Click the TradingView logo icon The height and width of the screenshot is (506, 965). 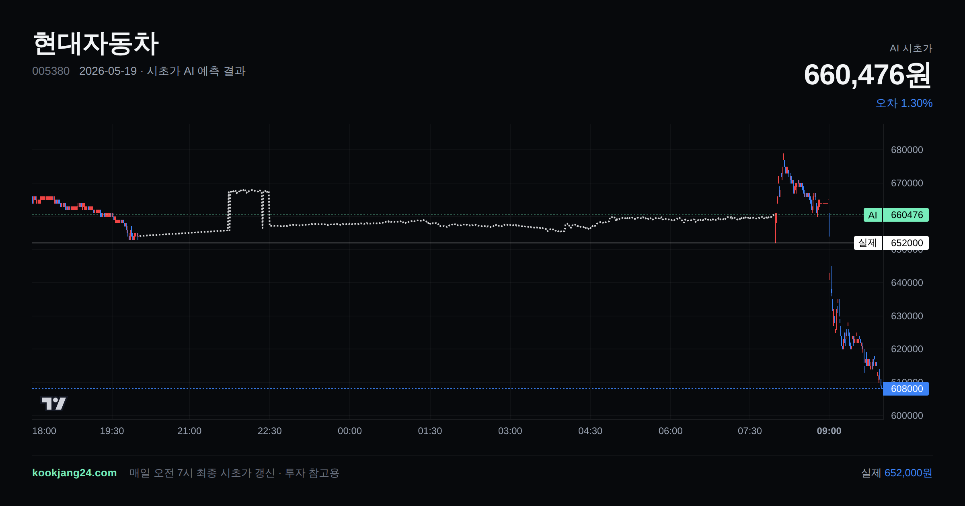coord(54,403)
